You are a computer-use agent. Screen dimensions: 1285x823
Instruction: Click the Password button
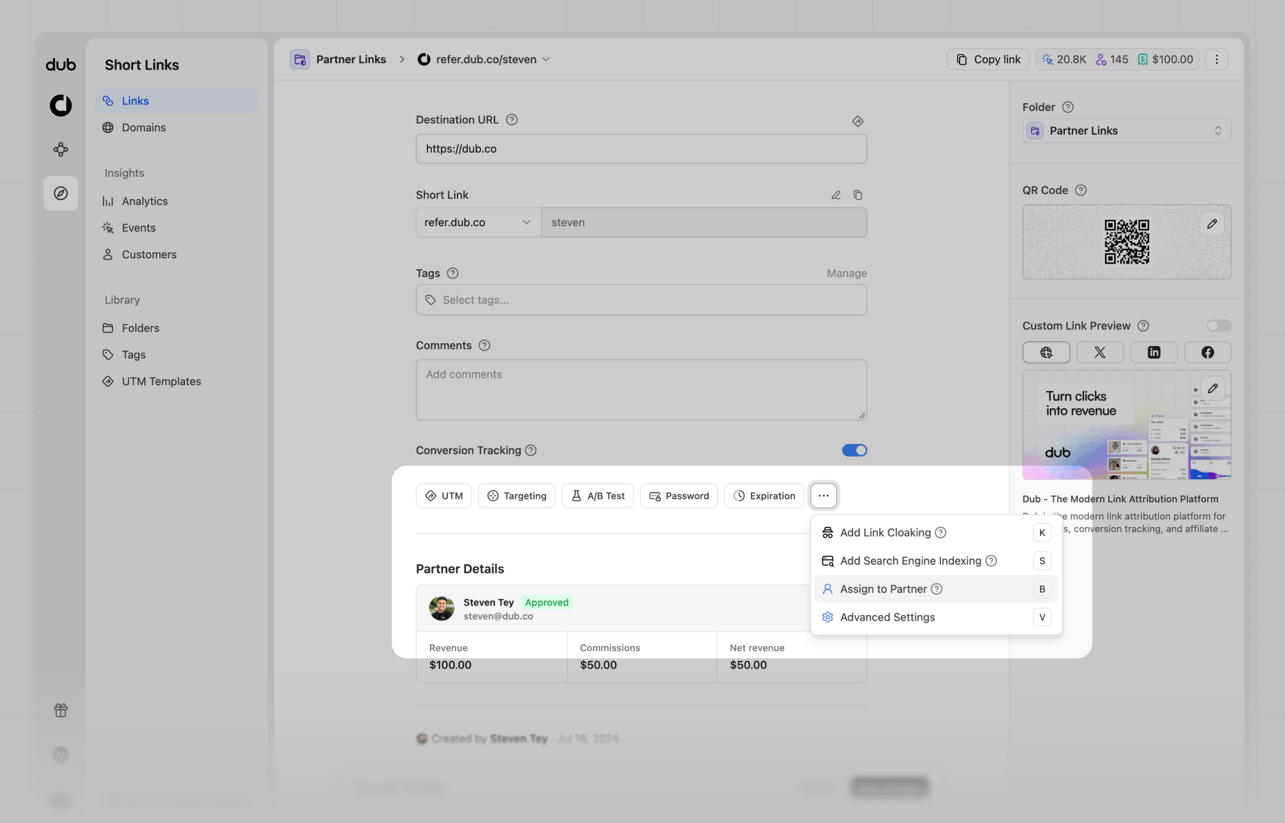pyautogui.click(x=679, y=496)
